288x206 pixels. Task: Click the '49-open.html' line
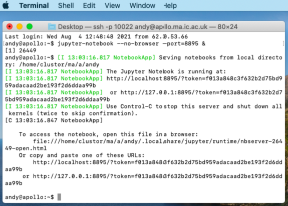pos(26,148)
